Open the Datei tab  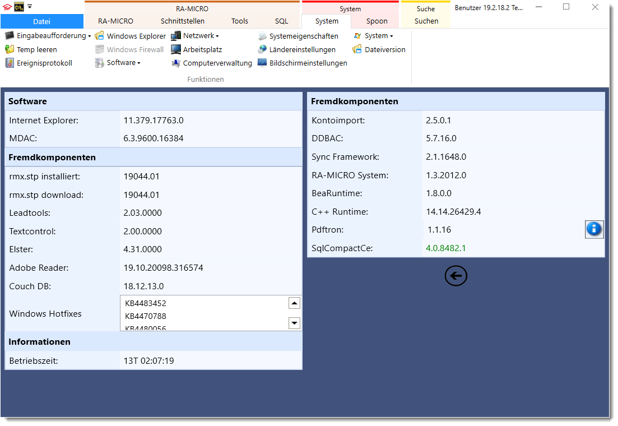[42, 21]
